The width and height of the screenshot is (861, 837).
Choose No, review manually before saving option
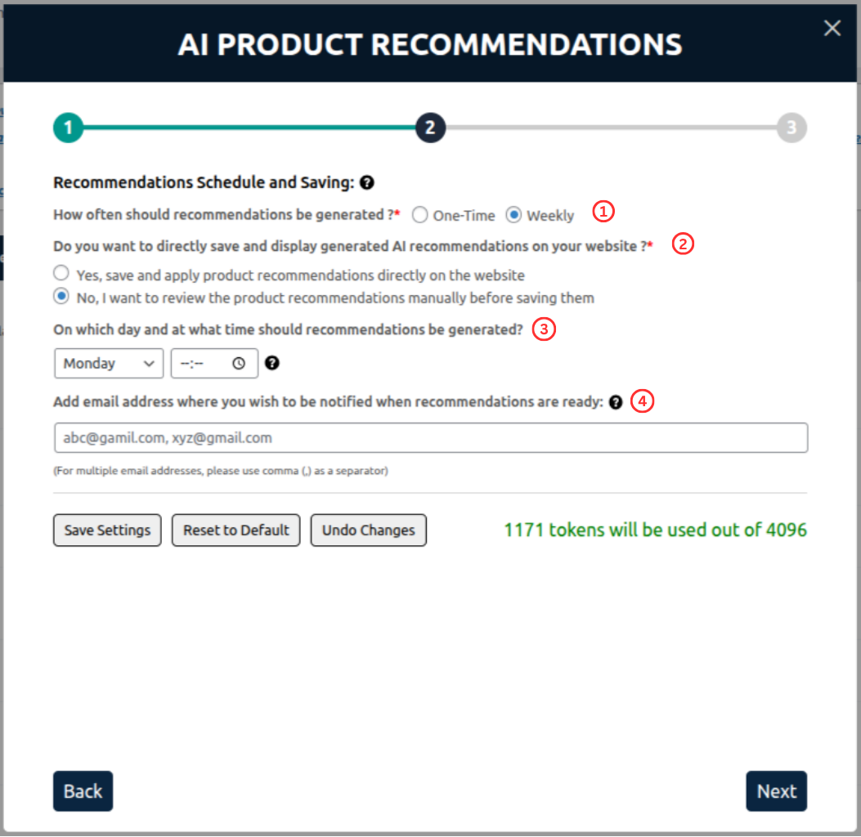click(x=61, y=298)
